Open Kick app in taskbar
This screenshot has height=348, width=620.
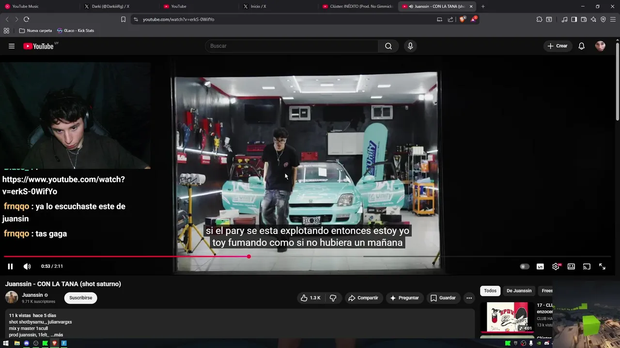tap(45, 343)
